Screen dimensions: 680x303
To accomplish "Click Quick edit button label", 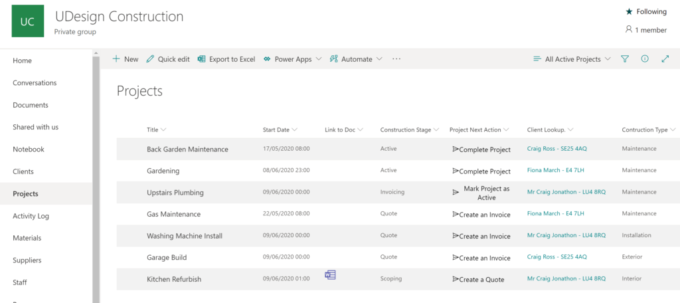I will coord(173,59).
